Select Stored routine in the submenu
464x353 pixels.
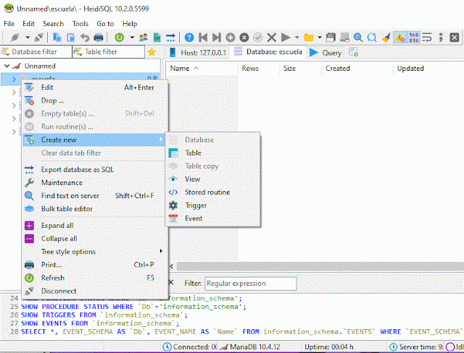pos(212,192)
